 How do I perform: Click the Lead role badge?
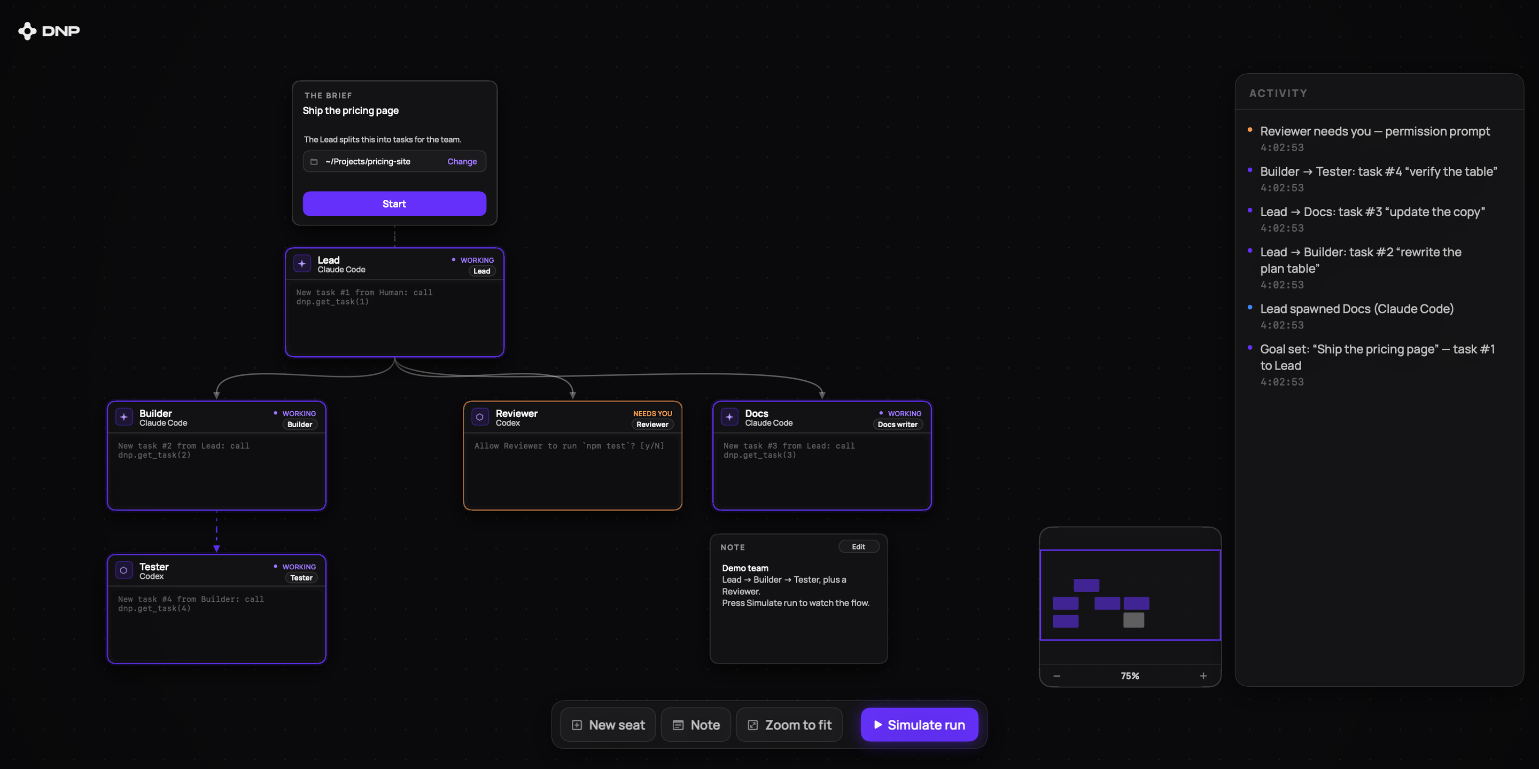(481, 271)
